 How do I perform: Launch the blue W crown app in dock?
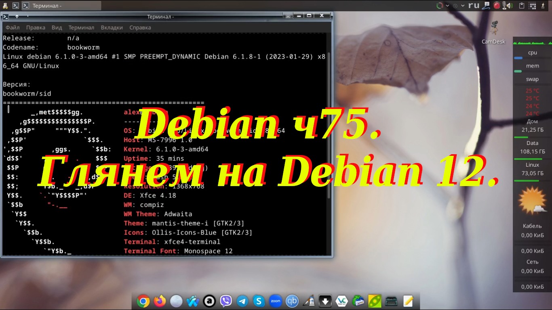(x=193, y=301)
